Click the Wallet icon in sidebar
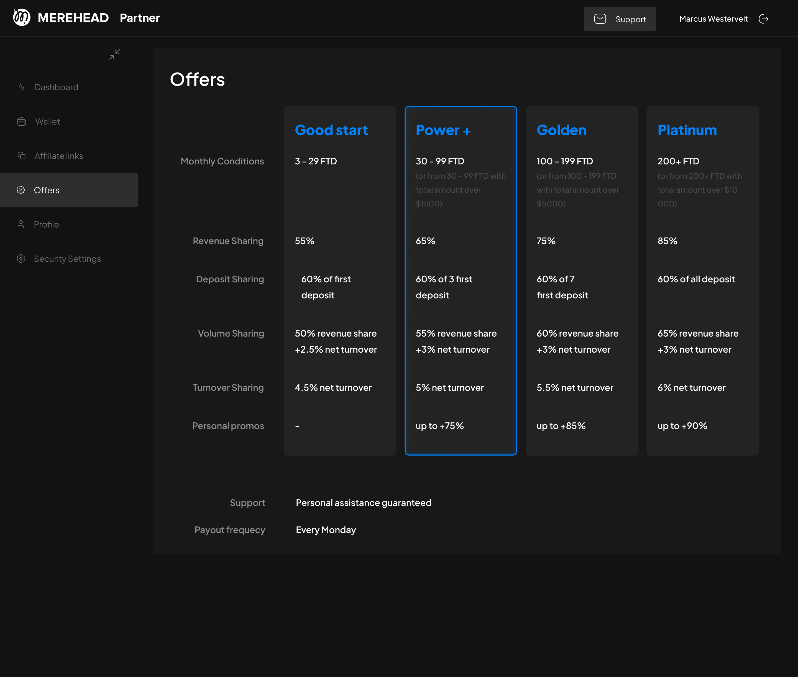The width and height of the screenshot is (798, 677). coord(22,122)
